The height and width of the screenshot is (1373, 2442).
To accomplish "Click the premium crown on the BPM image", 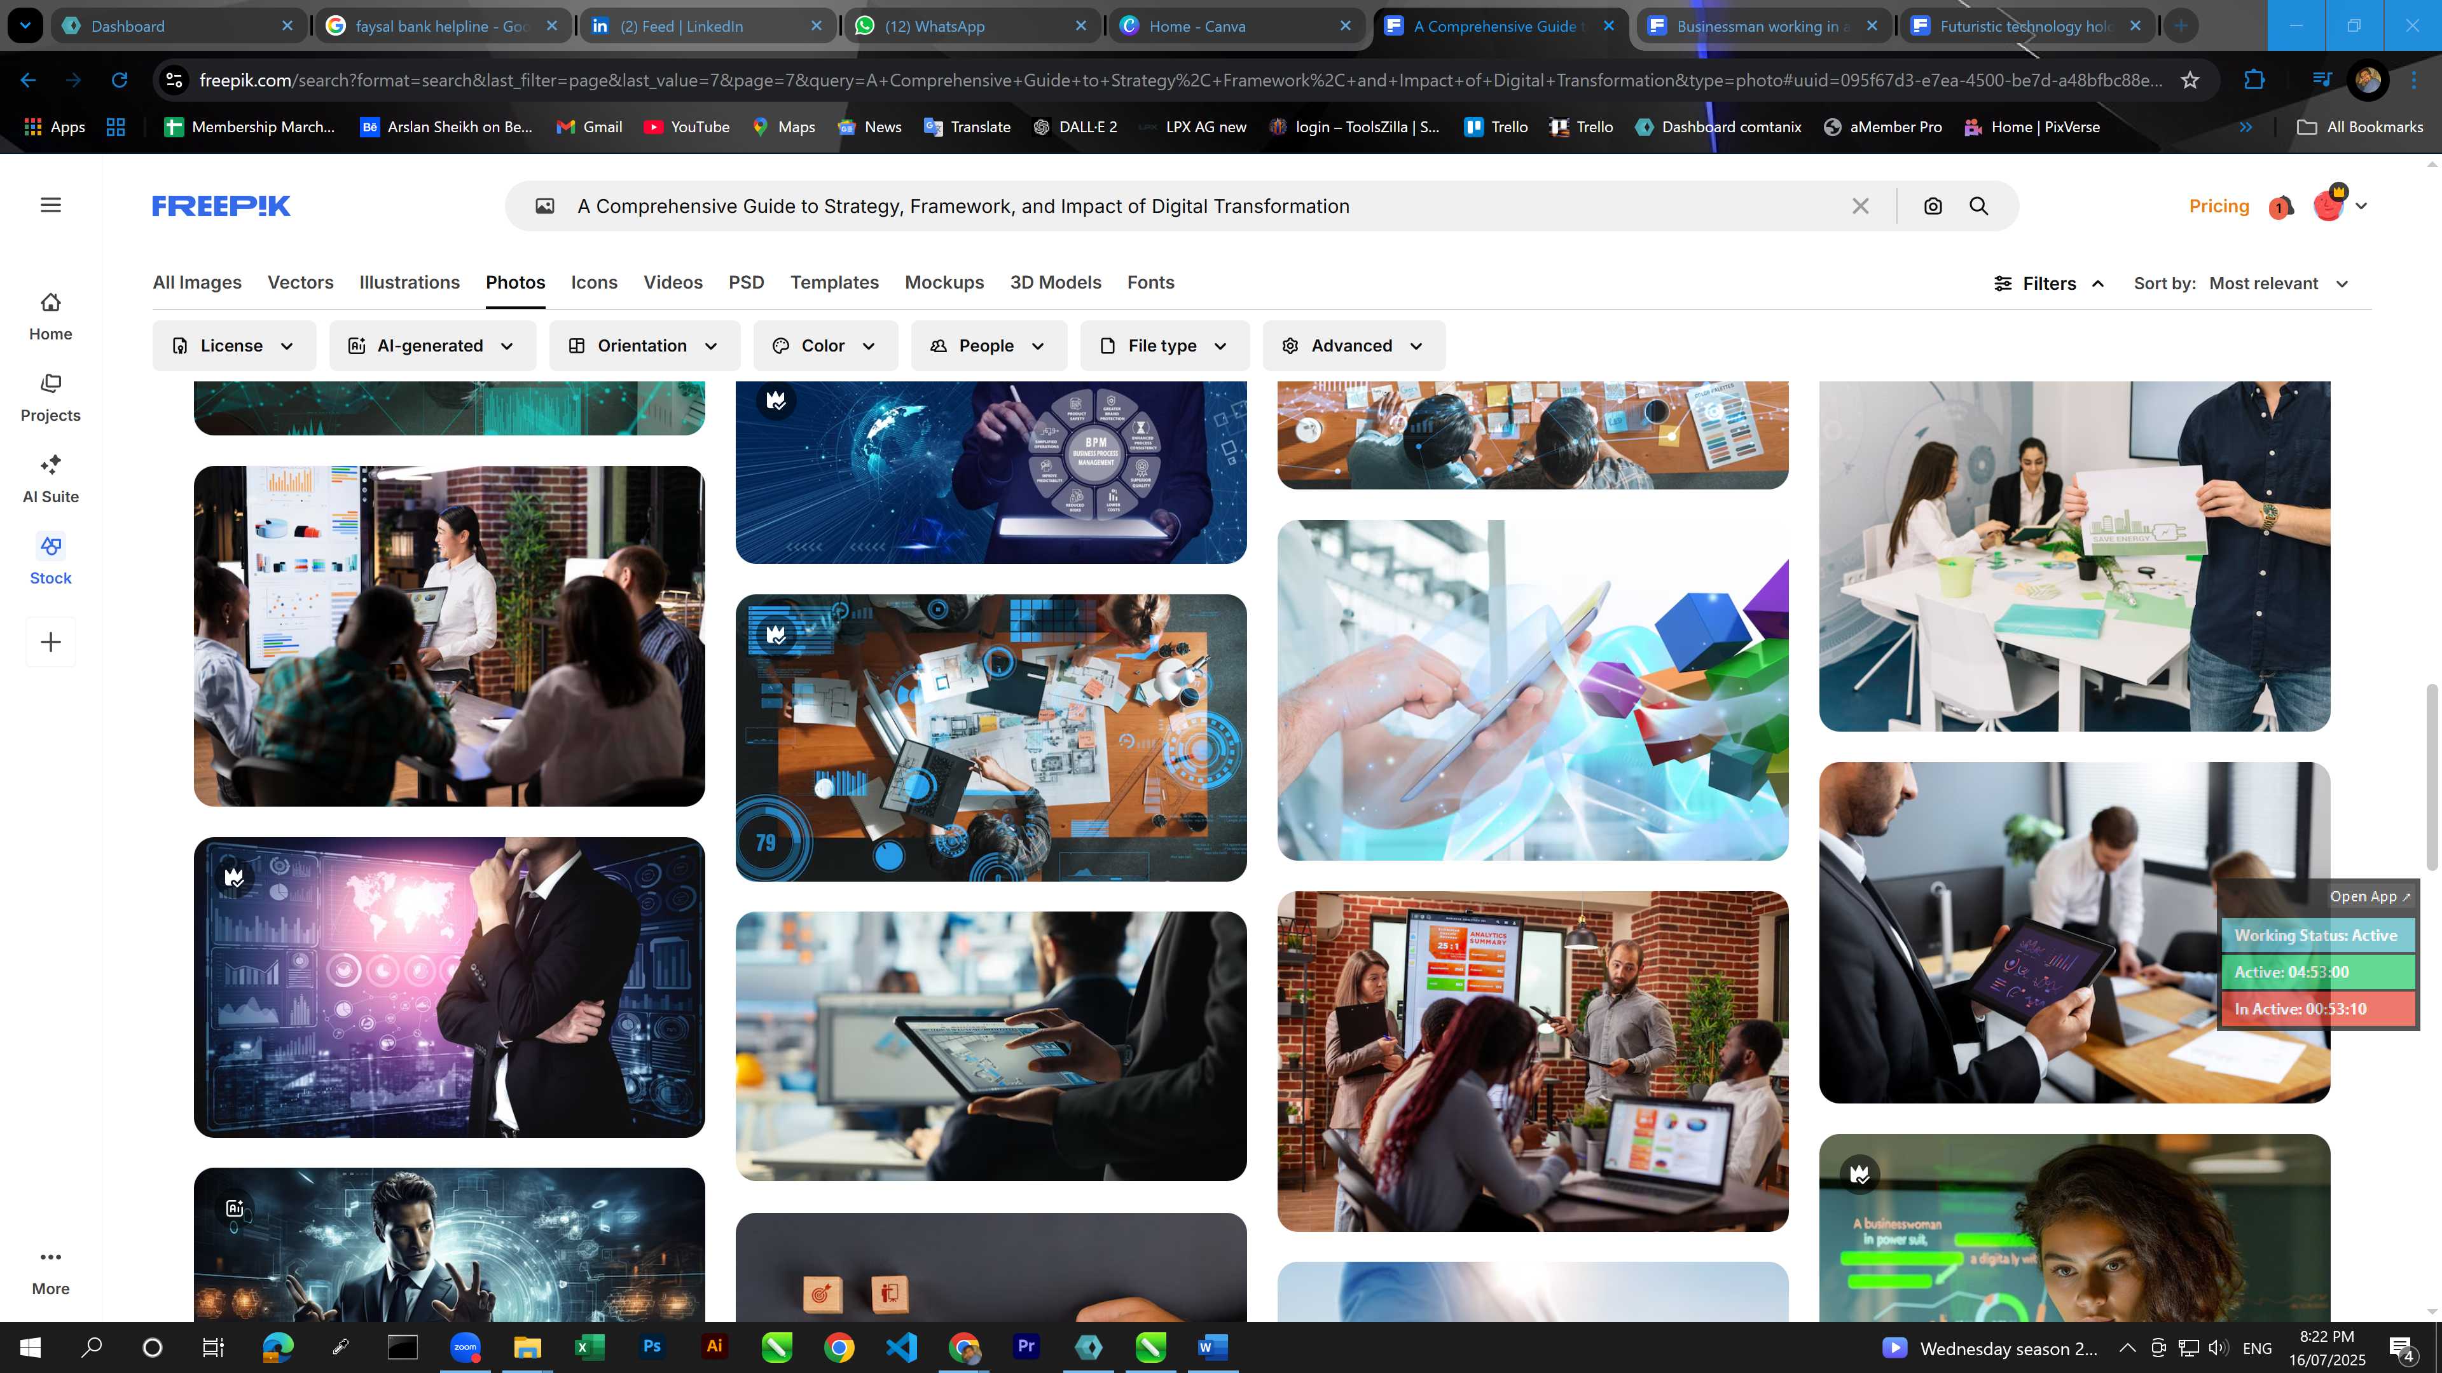I will (x=776, y=401).
